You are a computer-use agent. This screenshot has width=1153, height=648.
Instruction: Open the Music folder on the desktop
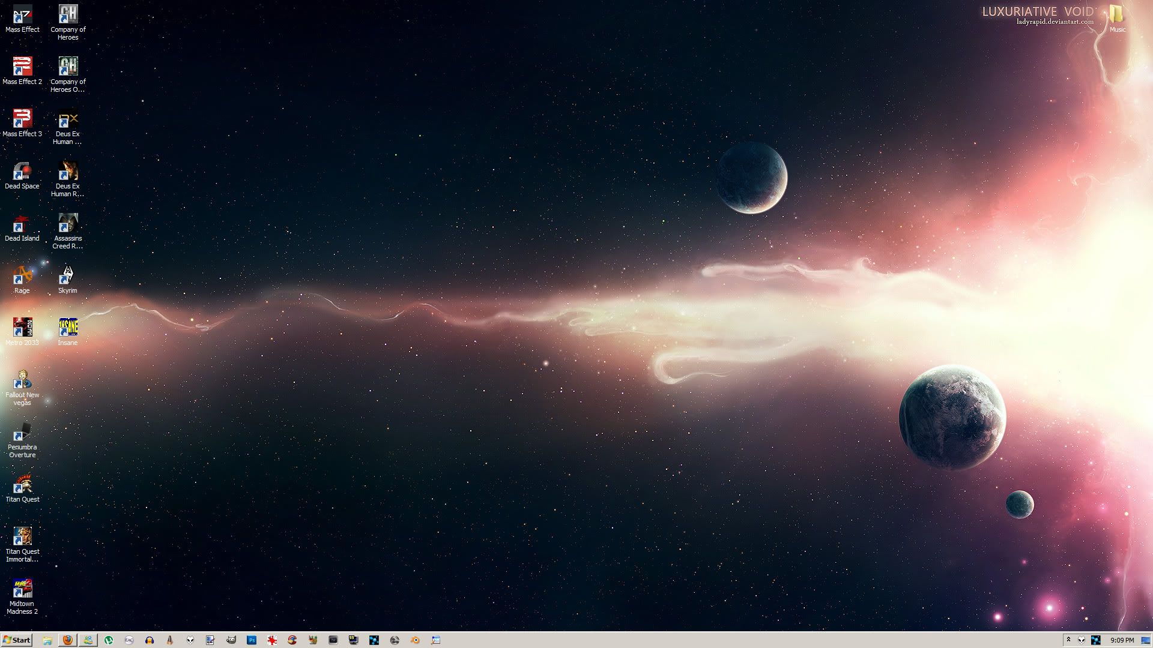pos(1117,15)
